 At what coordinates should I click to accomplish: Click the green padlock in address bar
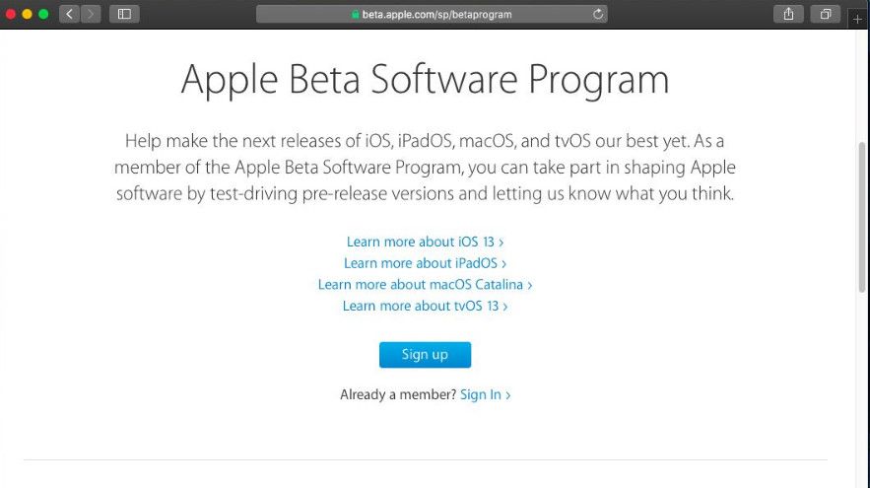tap(356, 15)
